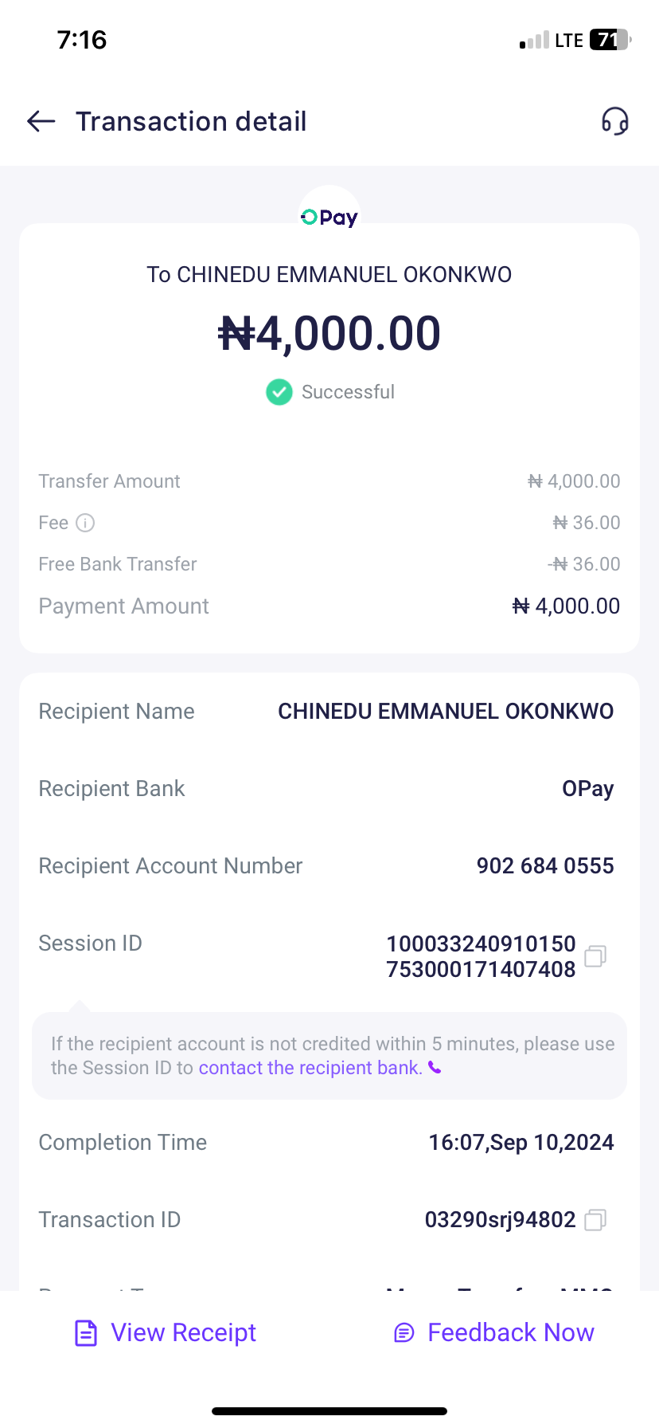Tap the Fee info icon
The image size is (659, 1428).
[x=85, y=523]
